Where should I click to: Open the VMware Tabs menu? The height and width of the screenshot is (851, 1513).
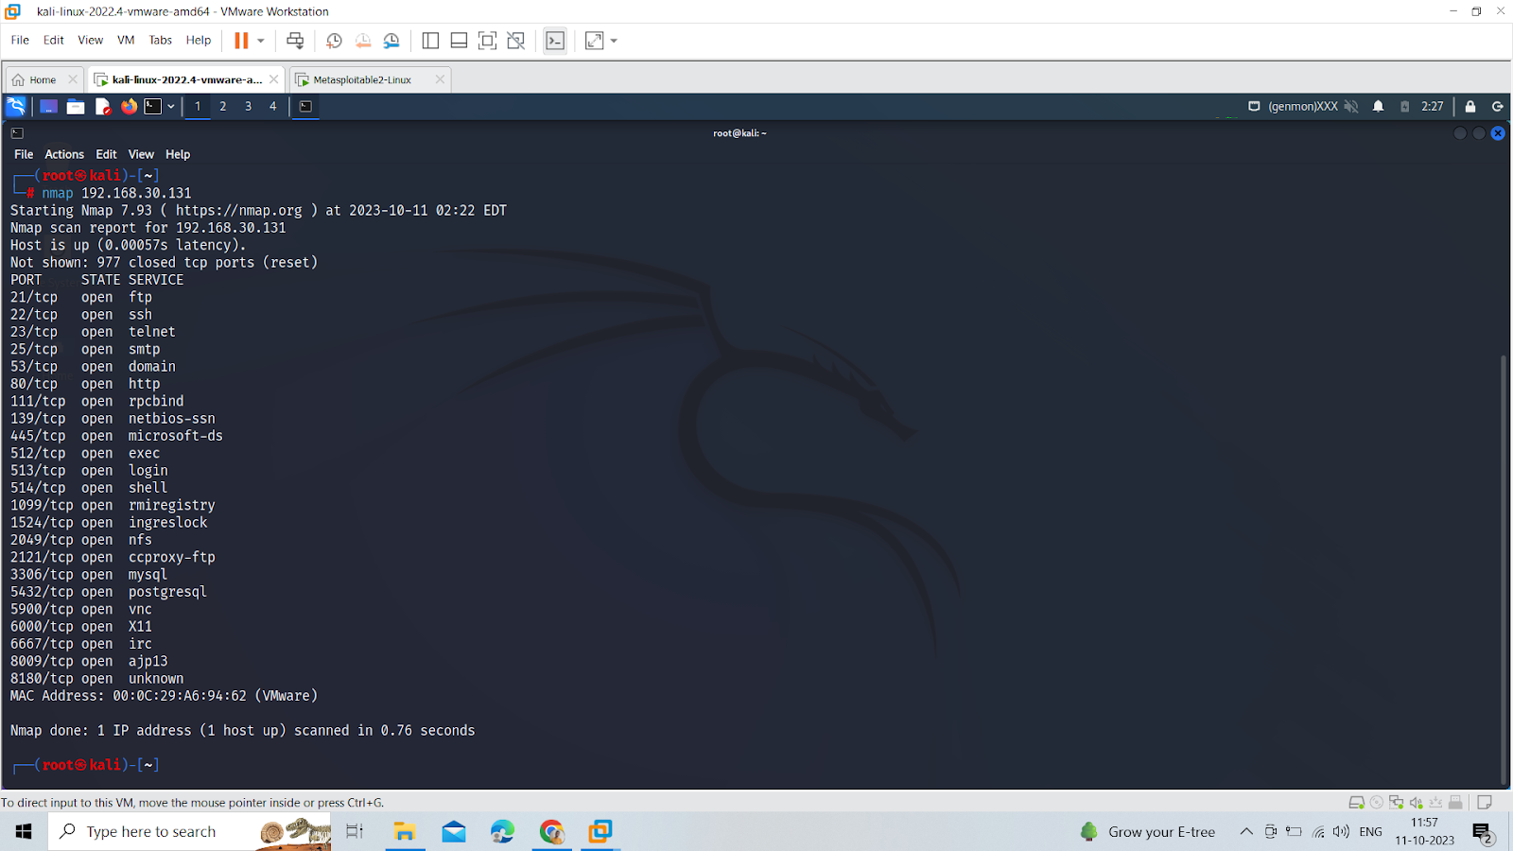[x=160, y=40]
